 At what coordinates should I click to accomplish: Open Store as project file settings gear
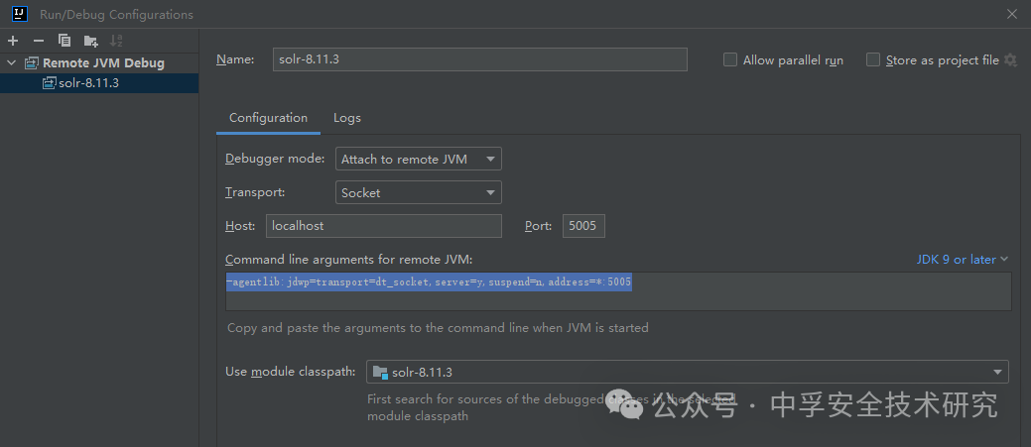1010,60
